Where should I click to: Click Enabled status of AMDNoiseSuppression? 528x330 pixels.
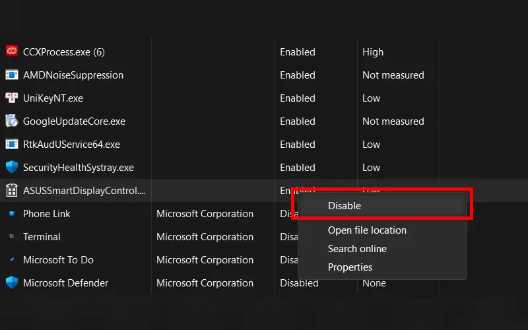point(298,75)
